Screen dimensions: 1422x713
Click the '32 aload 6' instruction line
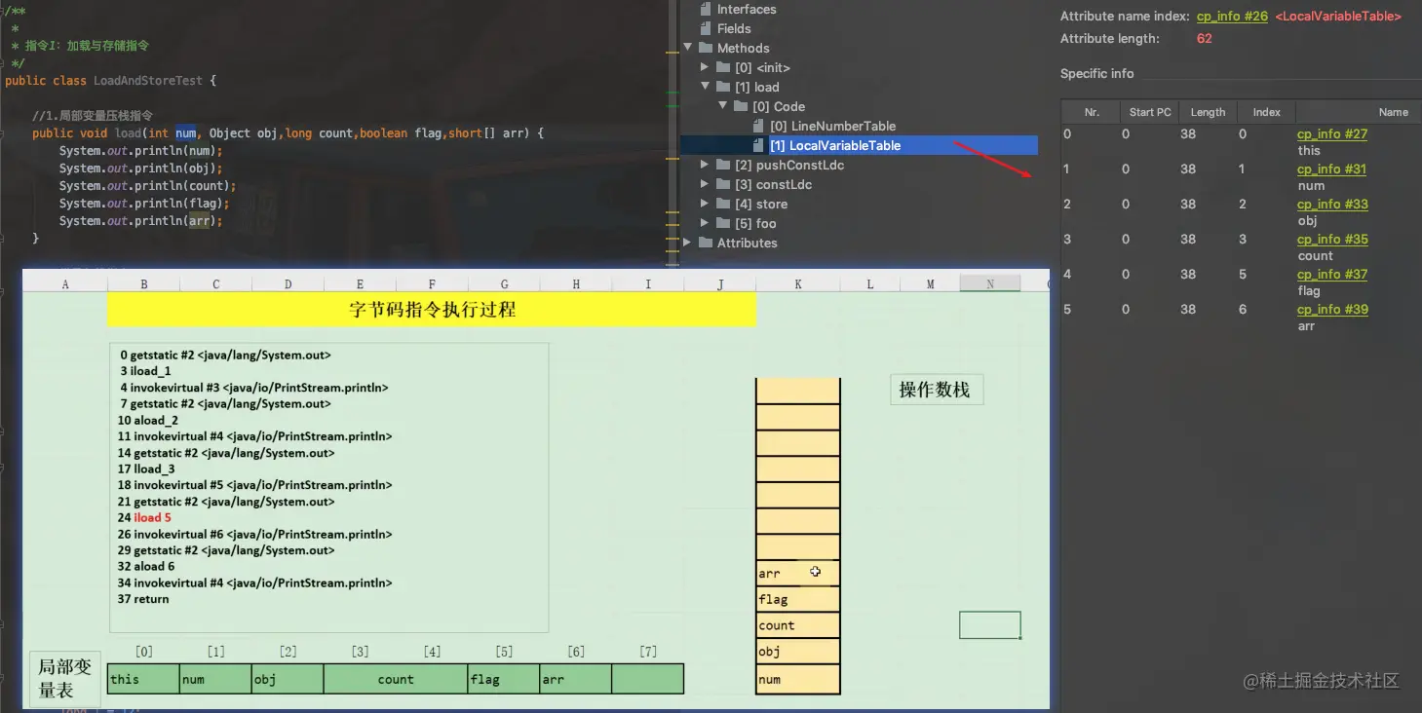146,566
